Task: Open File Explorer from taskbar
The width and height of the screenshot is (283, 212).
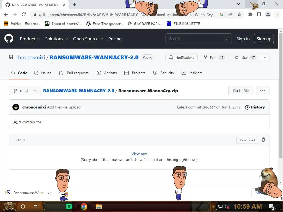Action: click(99, 206)
